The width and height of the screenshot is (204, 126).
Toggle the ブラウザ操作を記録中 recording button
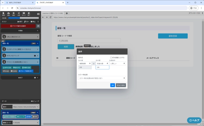point(18,26)
